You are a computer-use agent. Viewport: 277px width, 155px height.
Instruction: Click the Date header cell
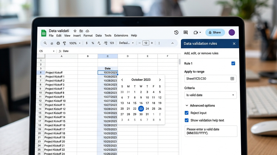point(108,69)
